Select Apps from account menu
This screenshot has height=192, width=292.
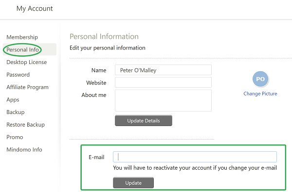(x=13, y=100)
